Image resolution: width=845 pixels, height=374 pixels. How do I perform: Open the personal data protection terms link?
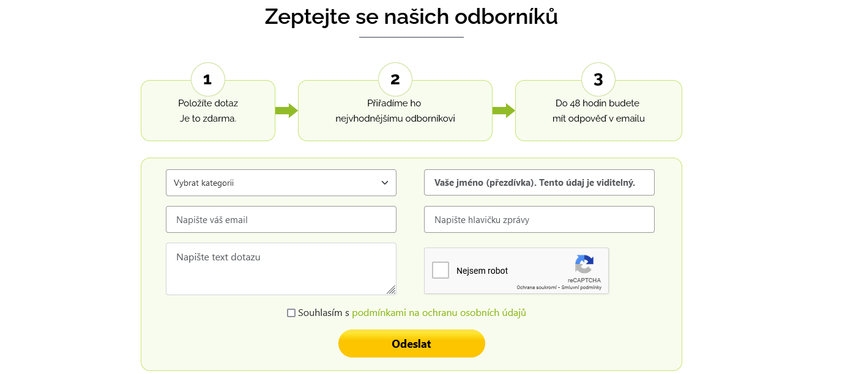[x=439, y=313]
